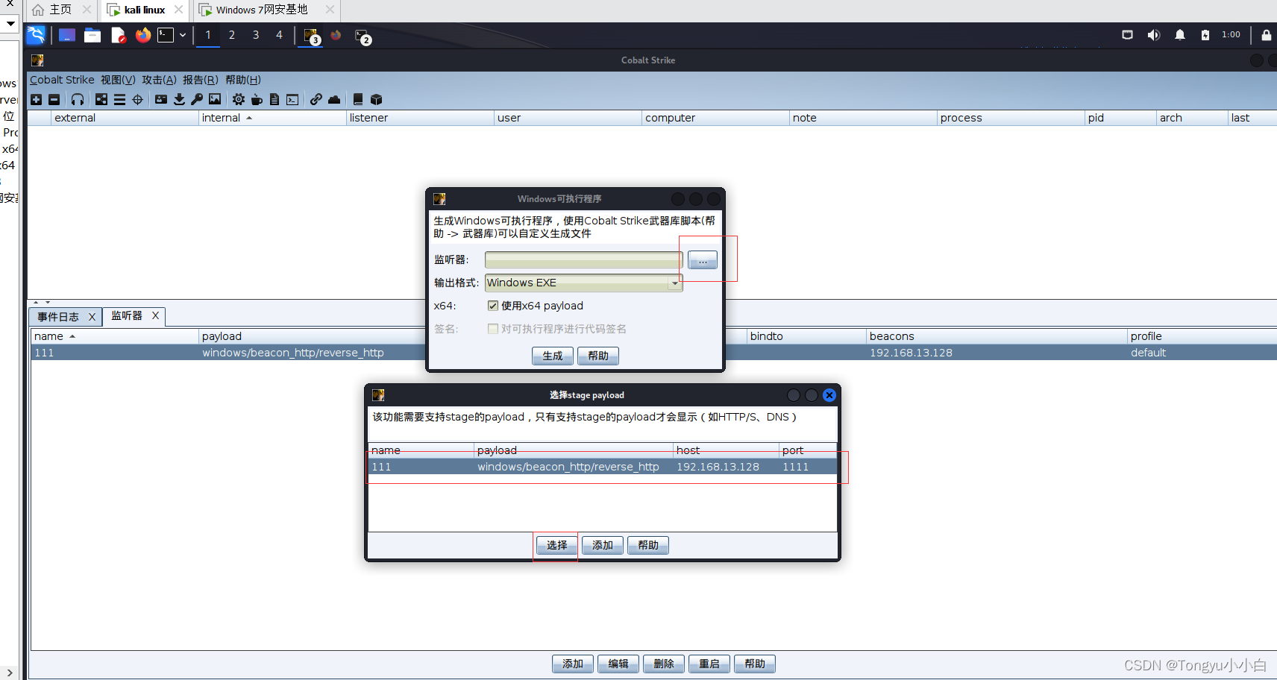Open the Cobalt Strike menu
This screenshot has height=680, width=1277.
pyautogui.click(x=62, y=80)
